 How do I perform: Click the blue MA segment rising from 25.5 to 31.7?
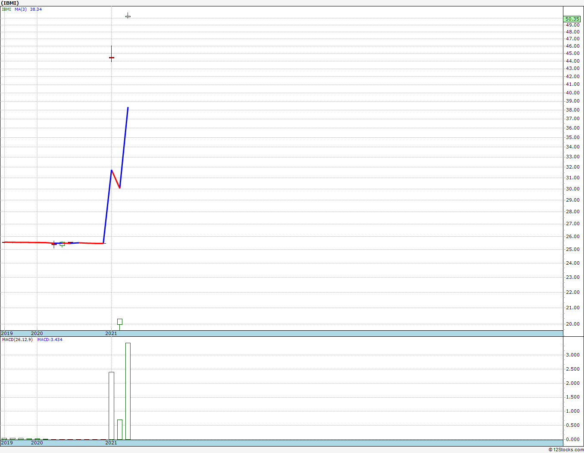[x=107, y=207]
